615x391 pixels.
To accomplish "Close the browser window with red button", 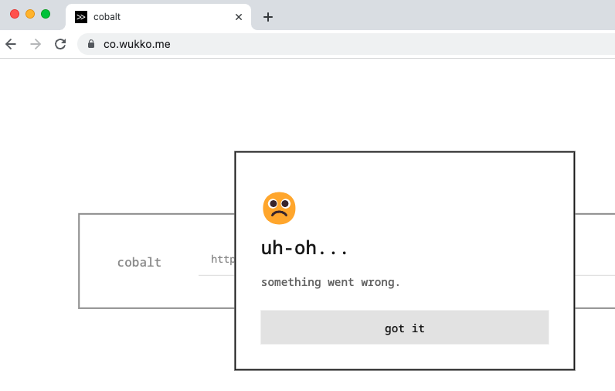I will click(15, 14).
